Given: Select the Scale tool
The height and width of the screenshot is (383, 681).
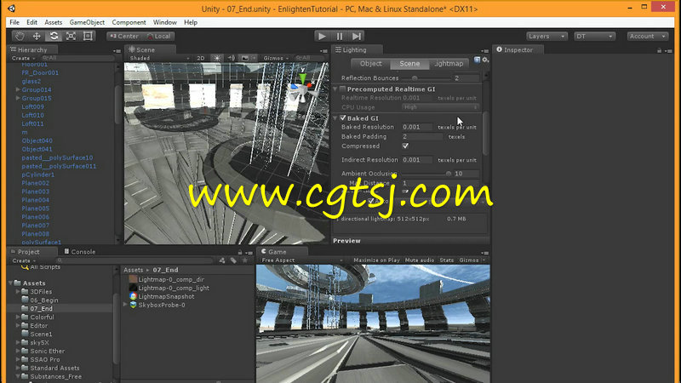Looking at the screenshot, I should click(71, 36).
